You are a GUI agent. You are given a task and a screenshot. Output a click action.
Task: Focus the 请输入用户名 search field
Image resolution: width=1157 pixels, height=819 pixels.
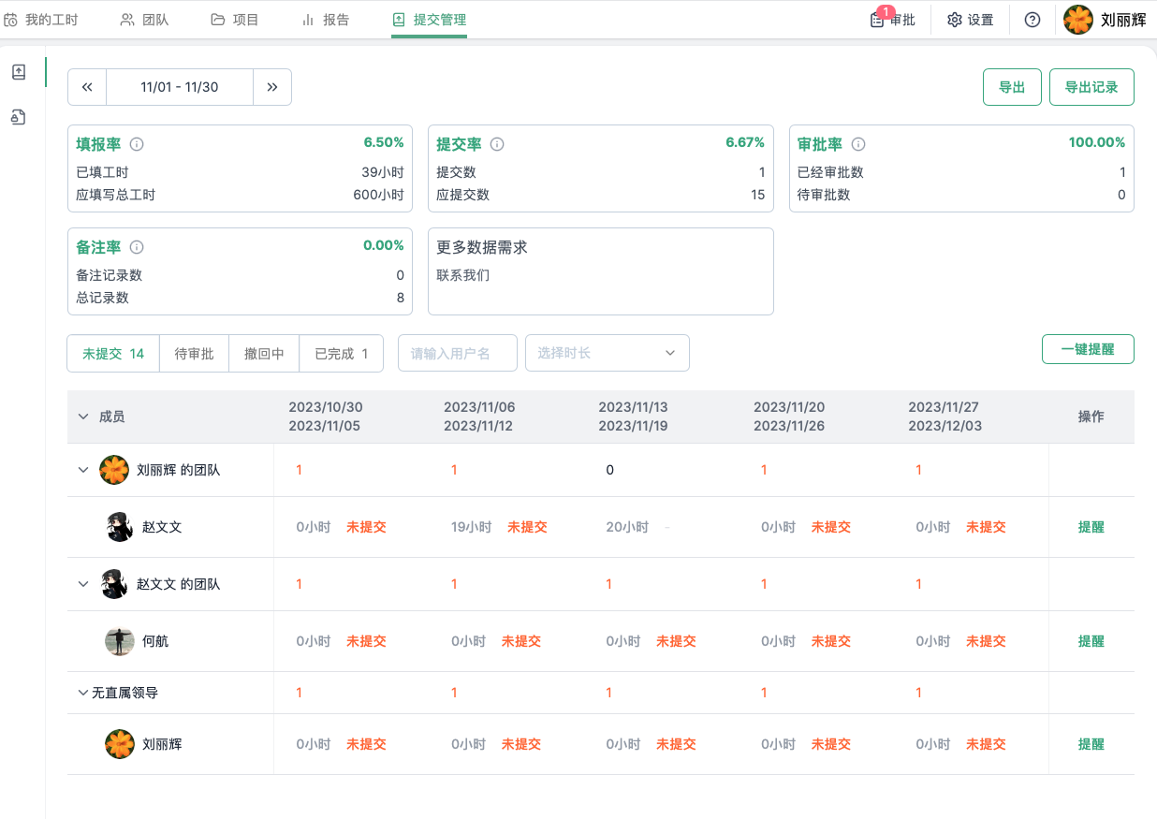coord(458,353)
